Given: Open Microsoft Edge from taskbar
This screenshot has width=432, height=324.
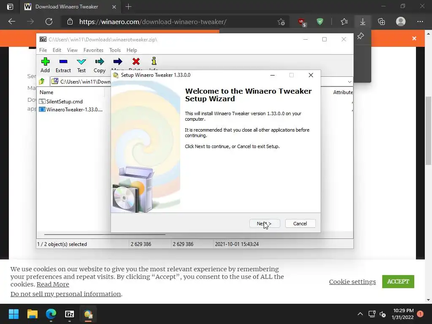Looking at the screenshot, I should (x=51, y=314).
